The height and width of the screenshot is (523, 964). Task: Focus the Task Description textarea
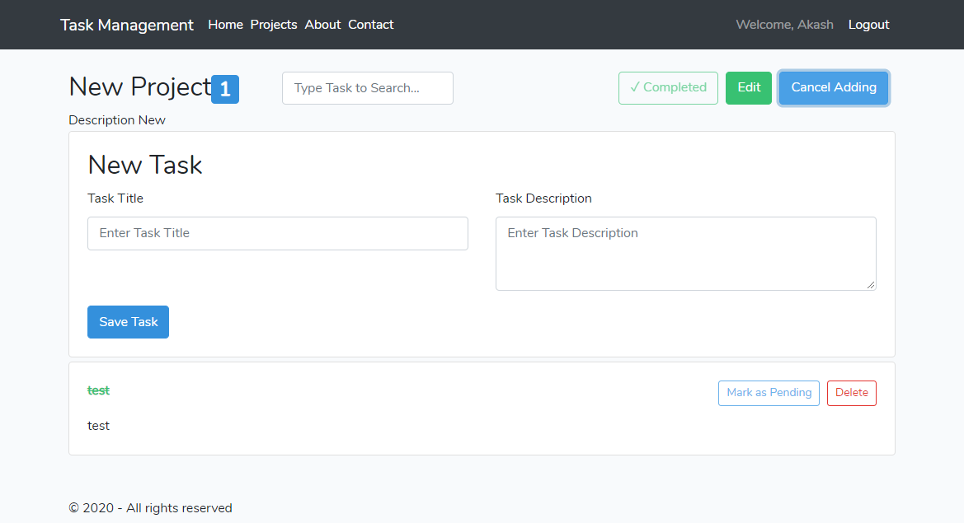pos(684,253)
